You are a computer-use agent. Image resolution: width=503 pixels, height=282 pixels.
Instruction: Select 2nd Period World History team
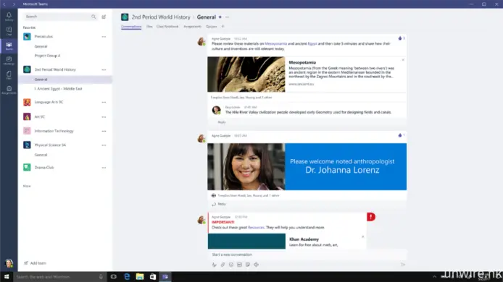point(55,69)
